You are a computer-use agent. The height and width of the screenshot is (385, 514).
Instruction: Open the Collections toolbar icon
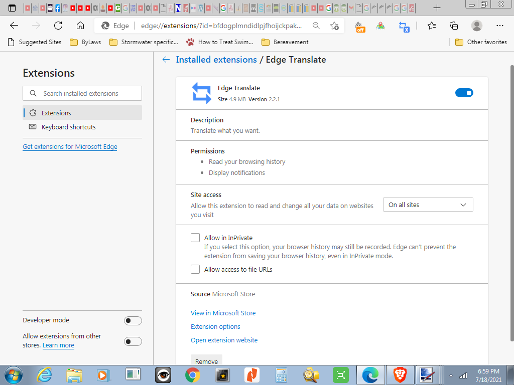click(454, 26)
